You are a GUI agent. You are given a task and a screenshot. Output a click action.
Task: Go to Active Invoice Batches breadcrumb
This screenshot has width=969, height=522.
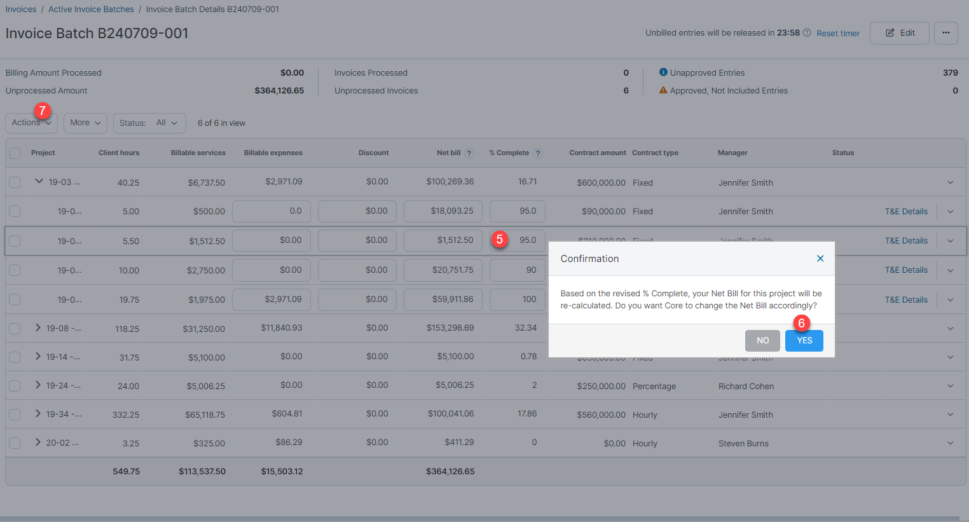[92, 9]
